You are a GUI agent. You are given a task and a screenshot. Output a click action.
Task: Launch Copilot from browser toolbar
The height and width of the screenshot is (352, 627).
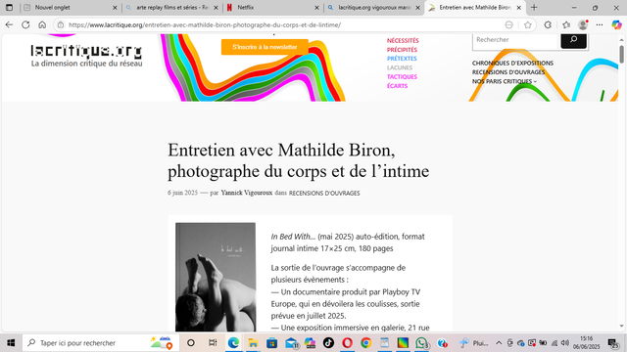(616, 24)
